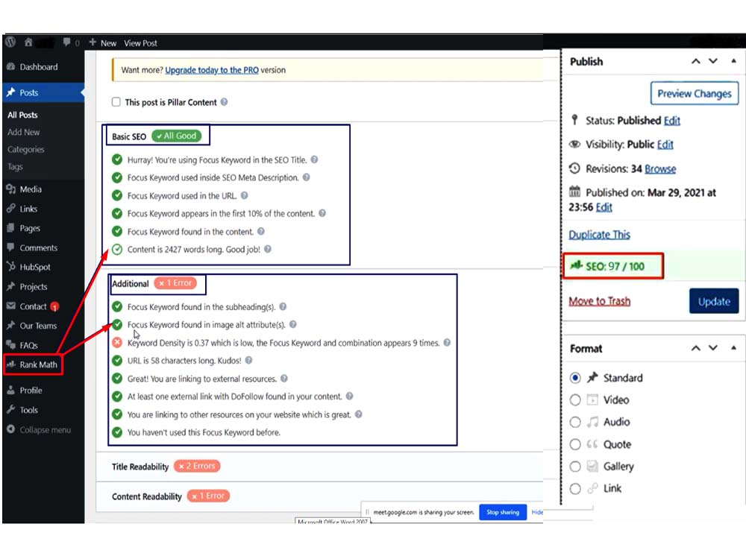
Task: Edit the post Status
Action: [672, 121]
